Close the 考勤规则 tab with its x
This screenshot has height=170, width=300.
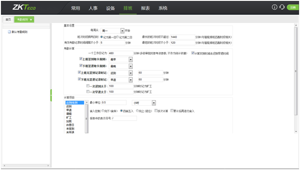tap(31, 20)
